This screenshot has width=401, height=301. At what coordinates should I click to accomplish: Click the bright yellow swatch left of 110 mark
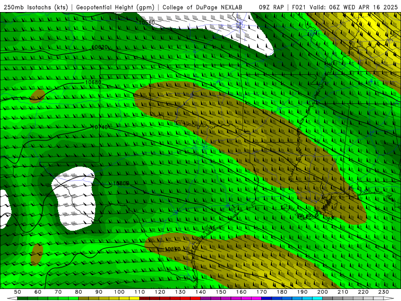[x=134, y=298]
